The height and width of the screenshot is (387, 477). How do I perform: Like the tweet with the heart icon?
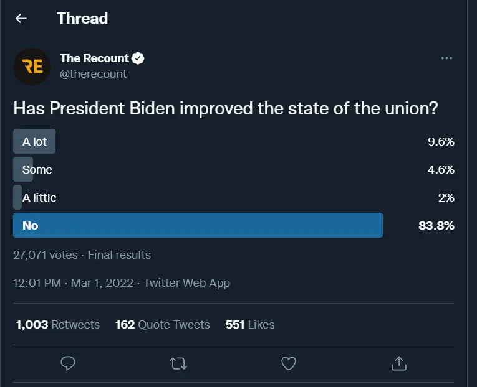[288, 363]
